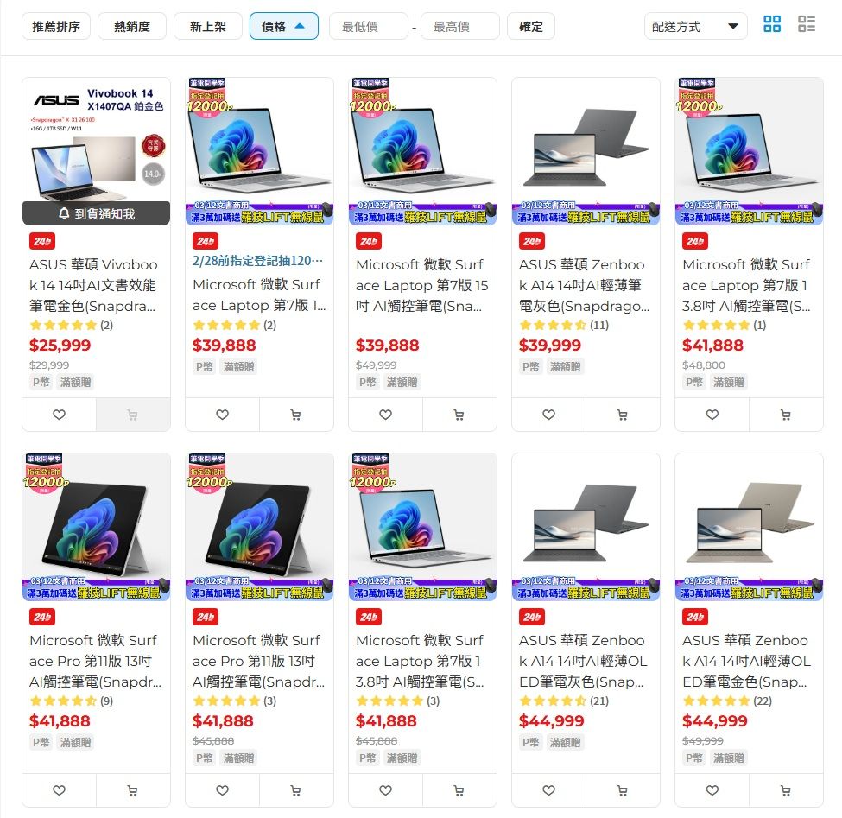Toggle heart on Surface Pro with 3 reviews
The image size is (842, 818).
tap(222, 790)
